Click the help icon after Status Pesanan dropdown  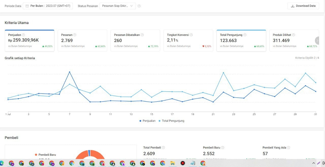pos(139,6)
